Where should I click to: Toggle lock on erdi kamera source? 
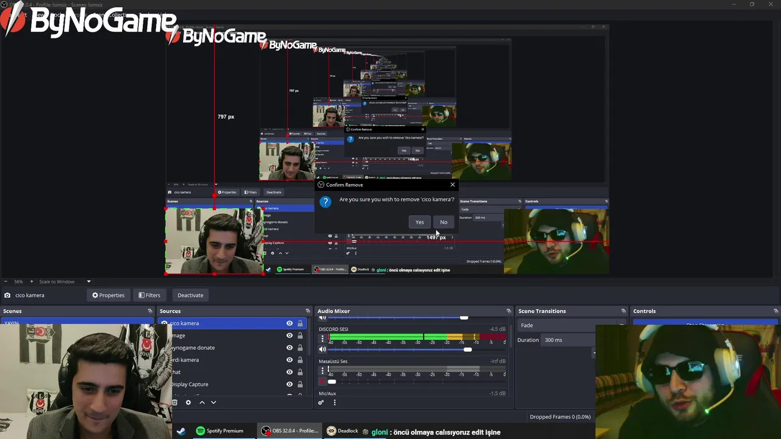click(x=300, y=360)
